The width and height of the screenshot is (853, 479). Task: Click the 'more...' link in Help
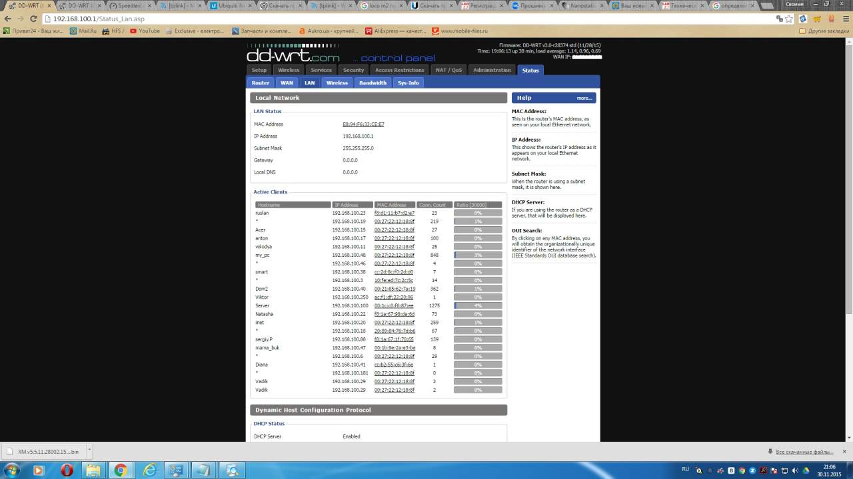[x=584, y=98]
